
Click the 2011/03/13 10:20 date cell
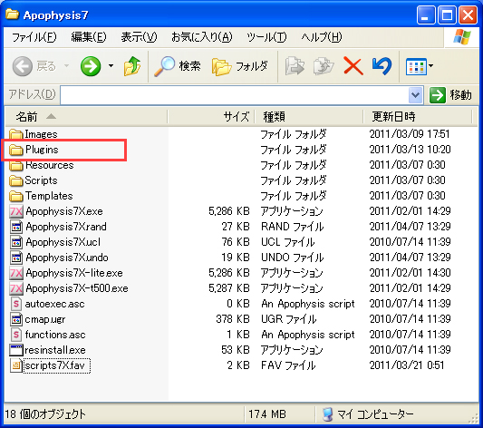[410, 150]
